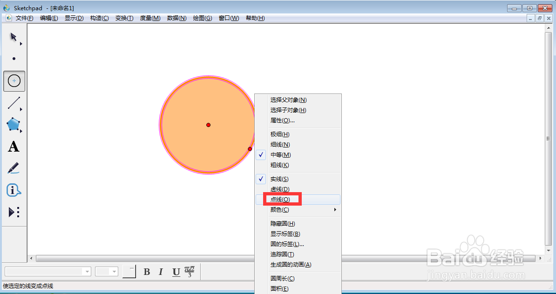Click the Sketchpad title bar app icon
The width and height of the screenshot is (556, 294).
[x=7, y=8]
